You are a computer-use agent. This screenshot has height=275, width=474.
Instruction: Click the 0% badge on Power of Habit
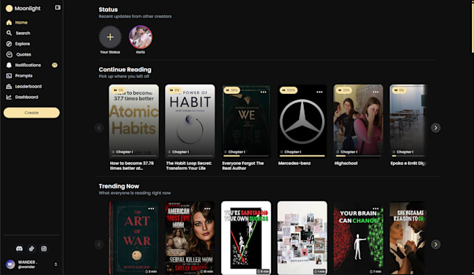(x=174, y=91)
